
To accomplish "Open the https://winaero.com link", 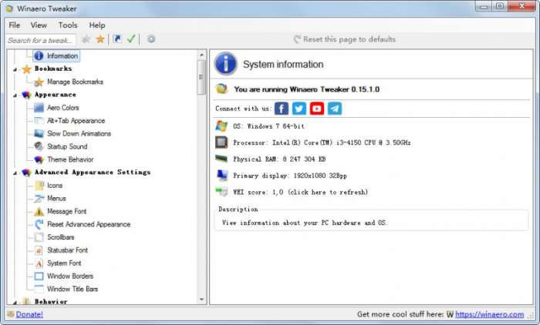I will (489, 314).
